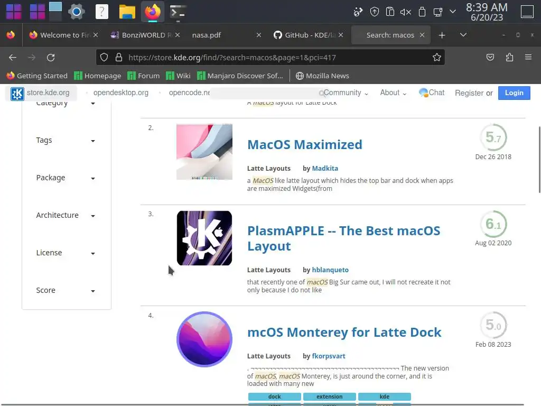Check the battery tray icon
The image size is (541, 406).
[x=422, y=12]
